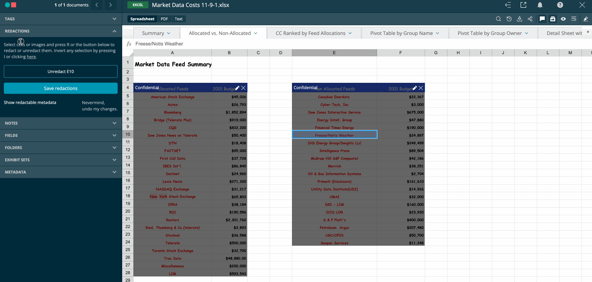
Task: Click the red square logo icon
Action: (14, 5)
